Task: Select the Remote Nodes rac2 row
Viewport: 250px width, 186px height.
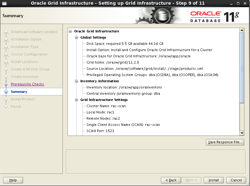Action: point(103,118)
